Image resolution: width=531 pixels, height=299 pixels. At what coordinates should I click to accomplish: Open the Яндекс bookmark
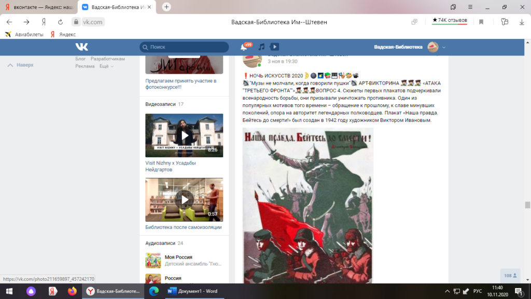[63, 34]
